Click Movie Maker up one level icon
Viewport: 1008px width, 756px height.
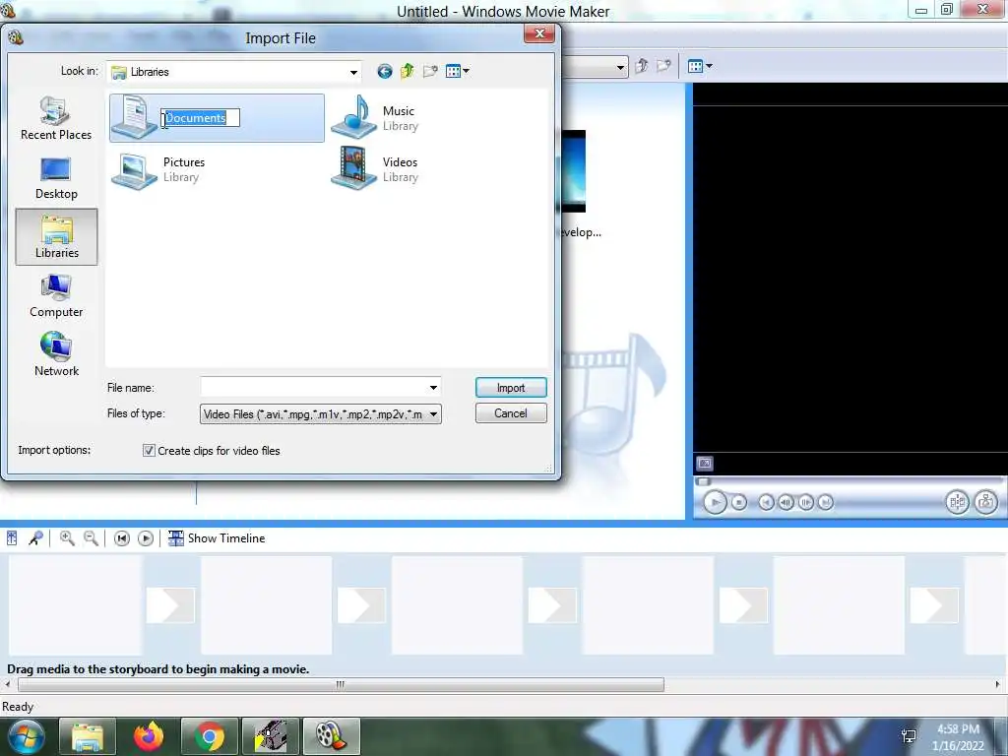click(x=641, y=66)
